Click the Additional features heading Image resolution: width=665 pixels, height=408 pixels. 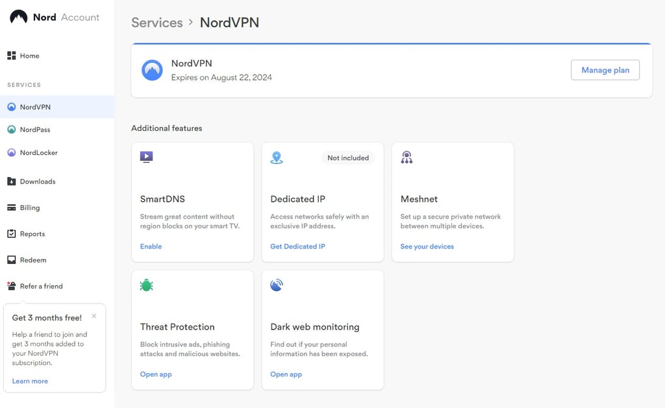coord(167,128)
